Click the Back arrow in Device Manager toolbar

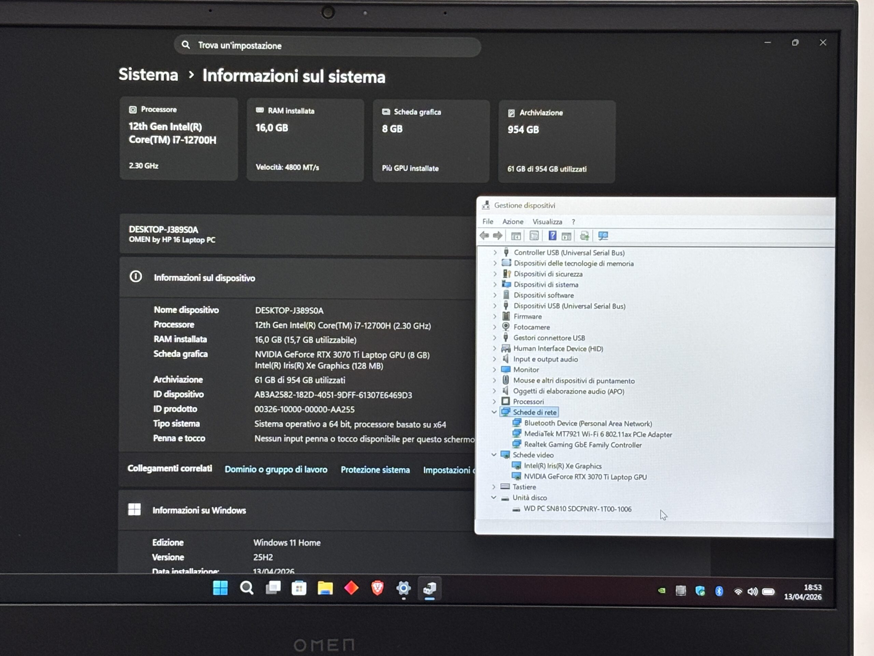[x=484, y=236]
